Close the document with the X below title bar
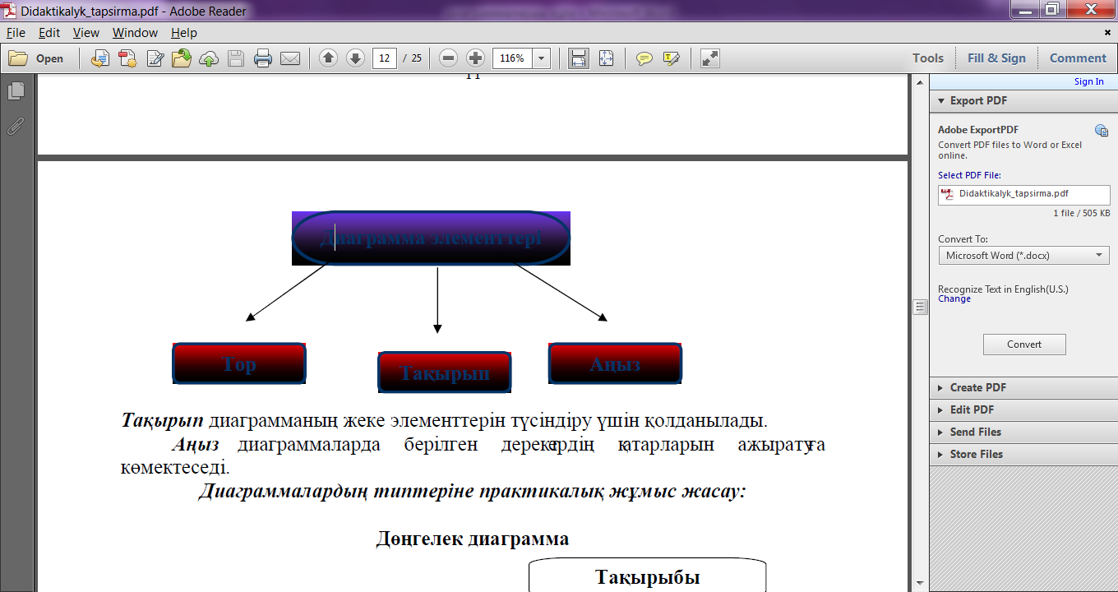The width and height of the screenshot is (1118, 592). click(x=1106, y=33)
